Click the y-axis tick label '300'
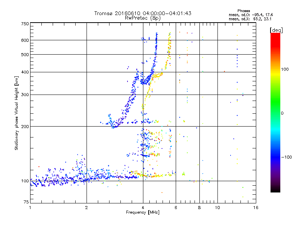Image resolution: width=301 pixels, height=226 pixels. (x=25, y=95)
